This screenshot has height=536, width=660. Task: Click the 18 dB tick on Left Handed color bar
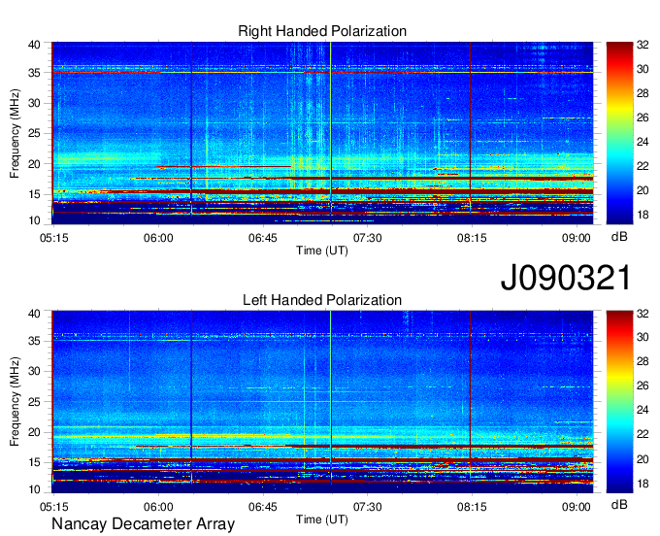point(643,484)
